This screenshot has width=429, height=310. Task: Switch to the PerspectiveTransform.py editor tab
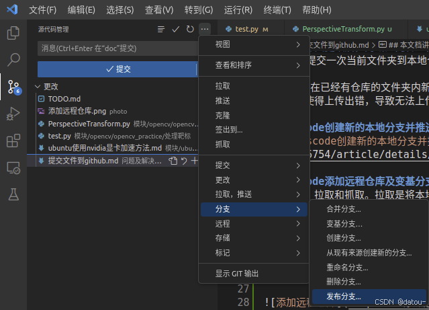(x=346, y=29)
